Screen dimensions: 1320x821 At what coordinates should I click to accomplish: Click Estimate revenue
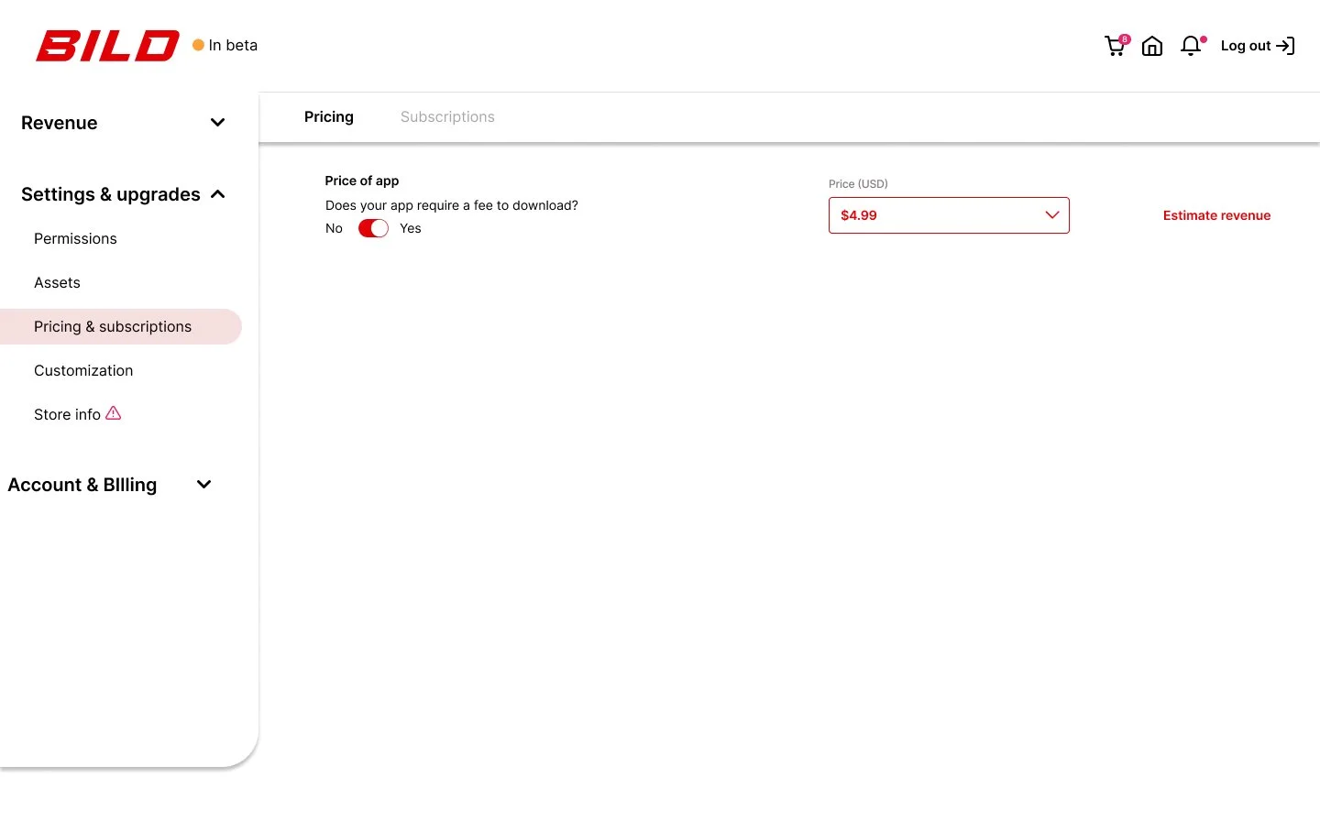pos(1216,215)
